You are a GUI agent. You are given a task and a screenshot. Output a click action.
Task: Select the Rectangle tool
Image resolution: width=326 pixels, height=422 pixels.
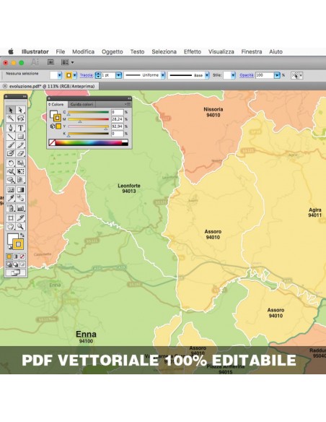[20, 136]
